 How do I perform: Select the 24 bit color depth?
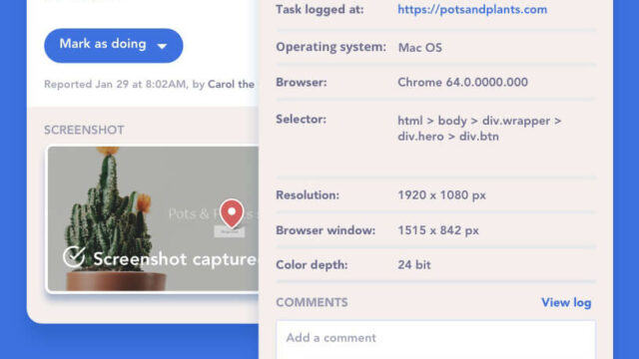pyautogui.click(x=414, y=265)
